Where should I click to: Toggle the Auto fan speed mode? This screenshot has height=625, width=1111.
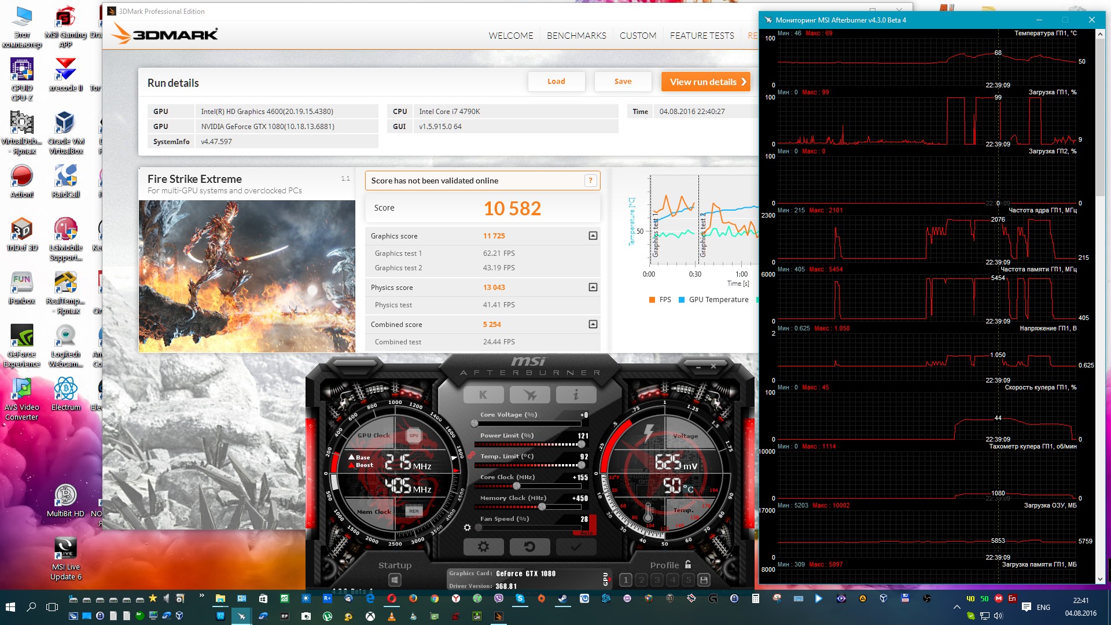point(587,532)
